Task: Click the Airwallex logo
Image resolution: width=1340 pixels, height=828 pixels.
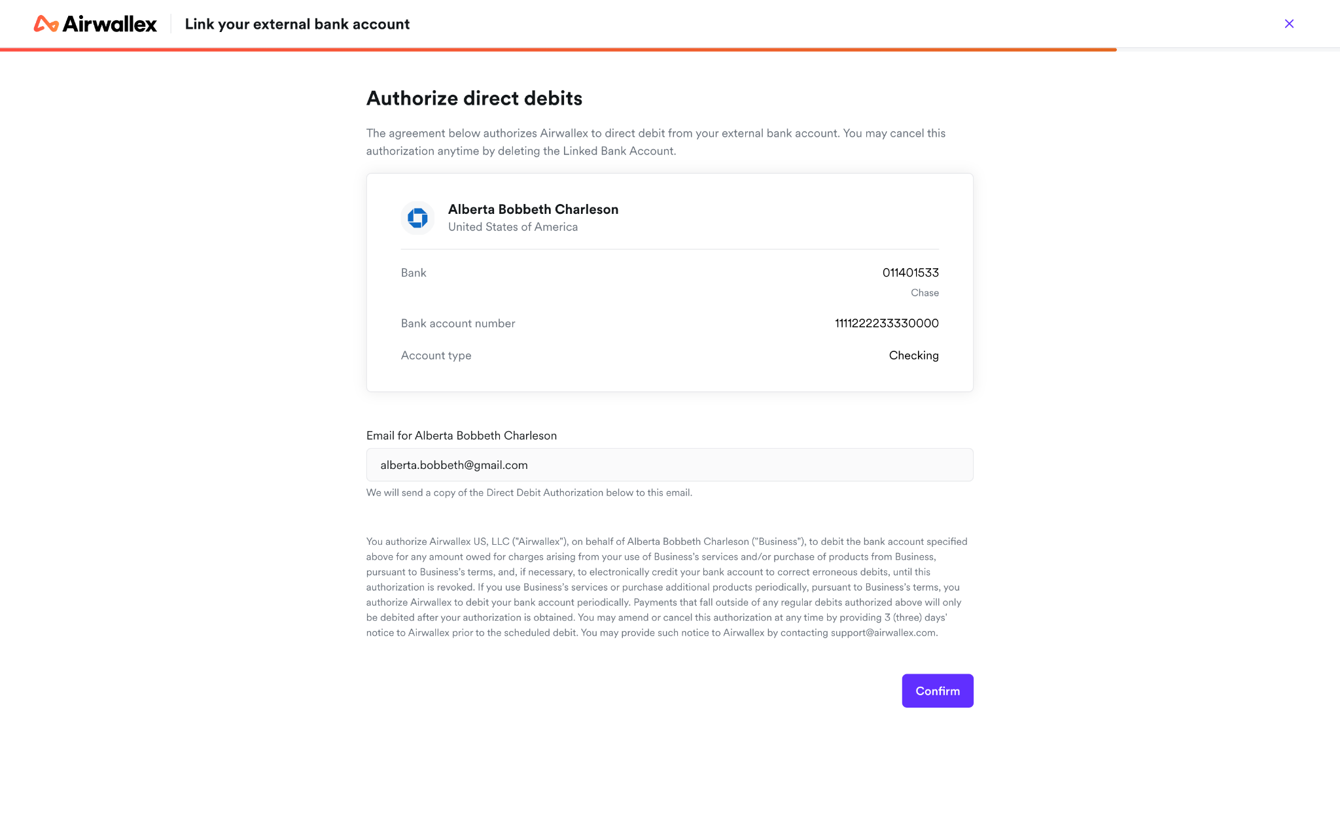Action: pos(96,24)
